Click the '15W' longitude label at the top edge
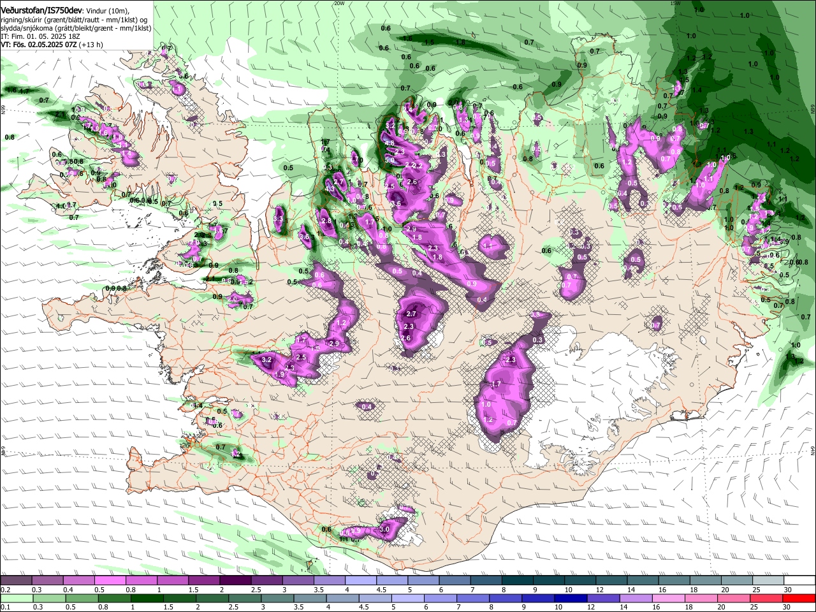 pyautogui.click(x=676, y=3)
